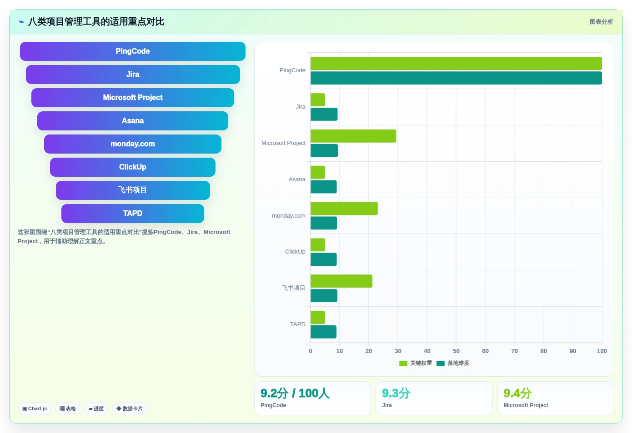Click the 落地难度 legend label
This screenshot has height=433, width=632.
pos(458,363)
